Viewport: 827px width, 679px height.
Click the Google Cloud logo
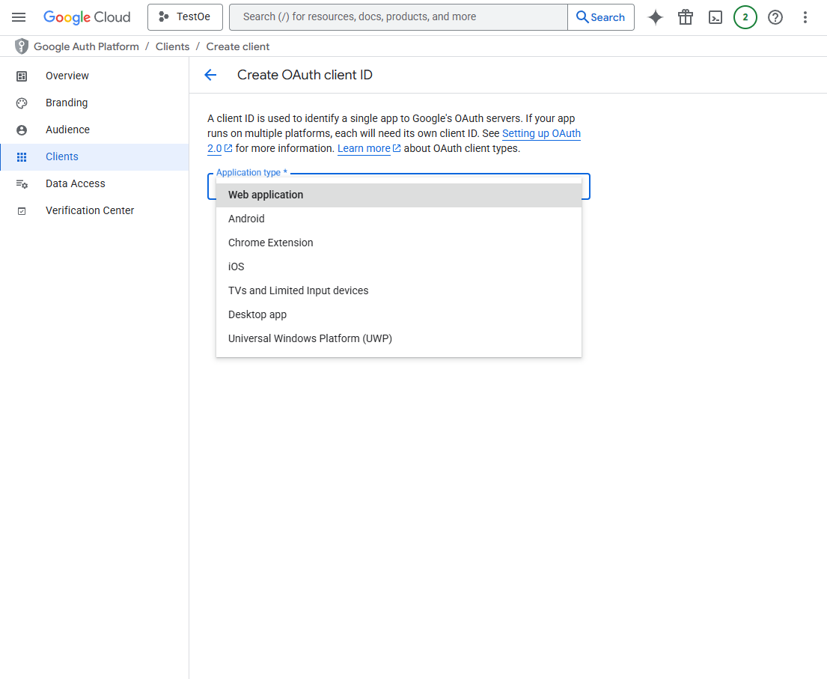(x=87, y=17)
